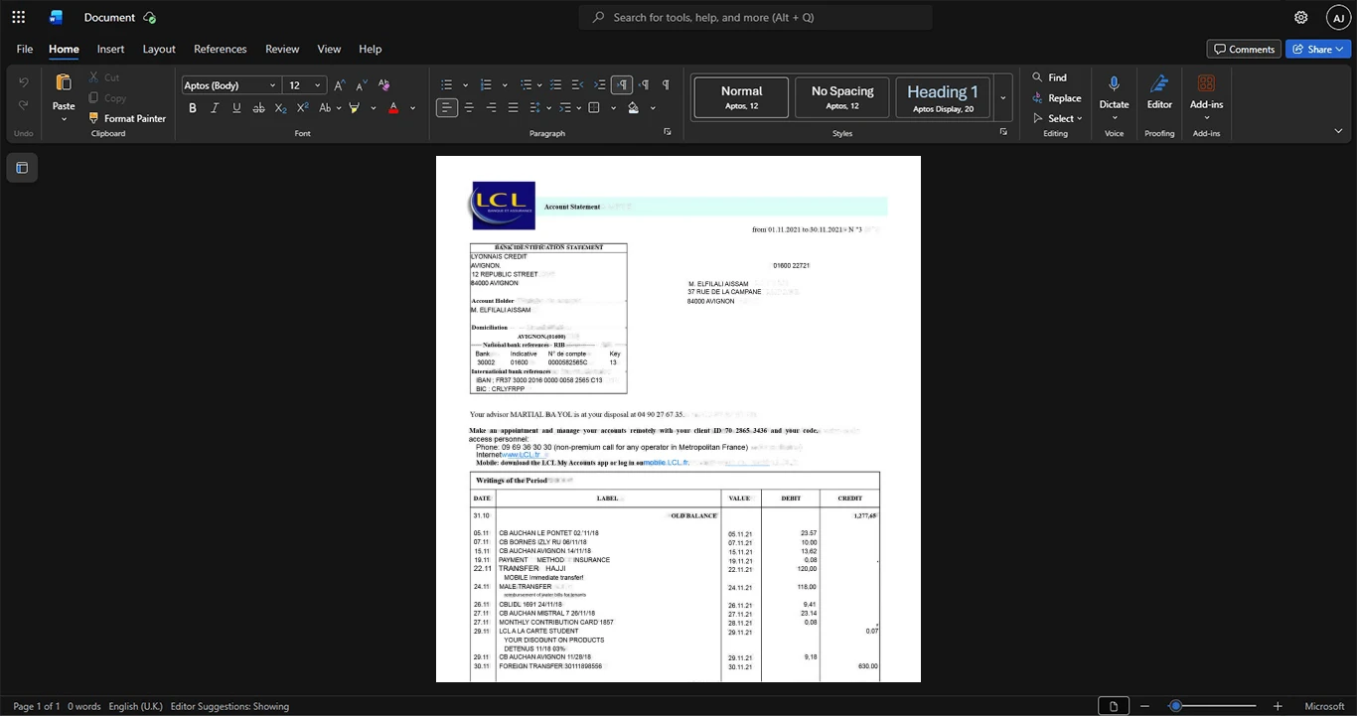Switch to the Review tab

[282, 49]
